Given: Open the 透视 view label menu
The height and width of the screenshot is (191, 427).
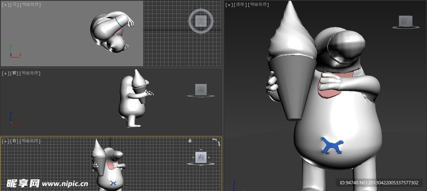Looking at the screenshot, I should 240,5.
